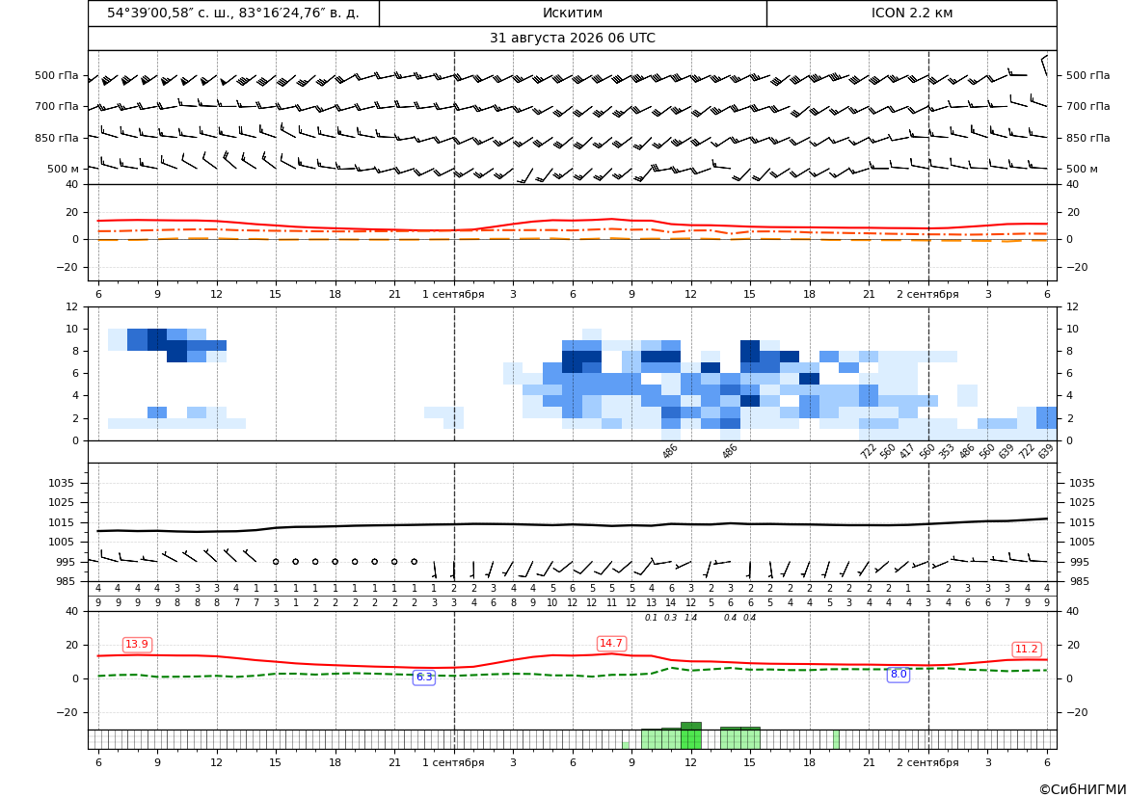Click the 722 cloud base value near hour 21
Screen dimensions: 1127x797
coord(869,451)
